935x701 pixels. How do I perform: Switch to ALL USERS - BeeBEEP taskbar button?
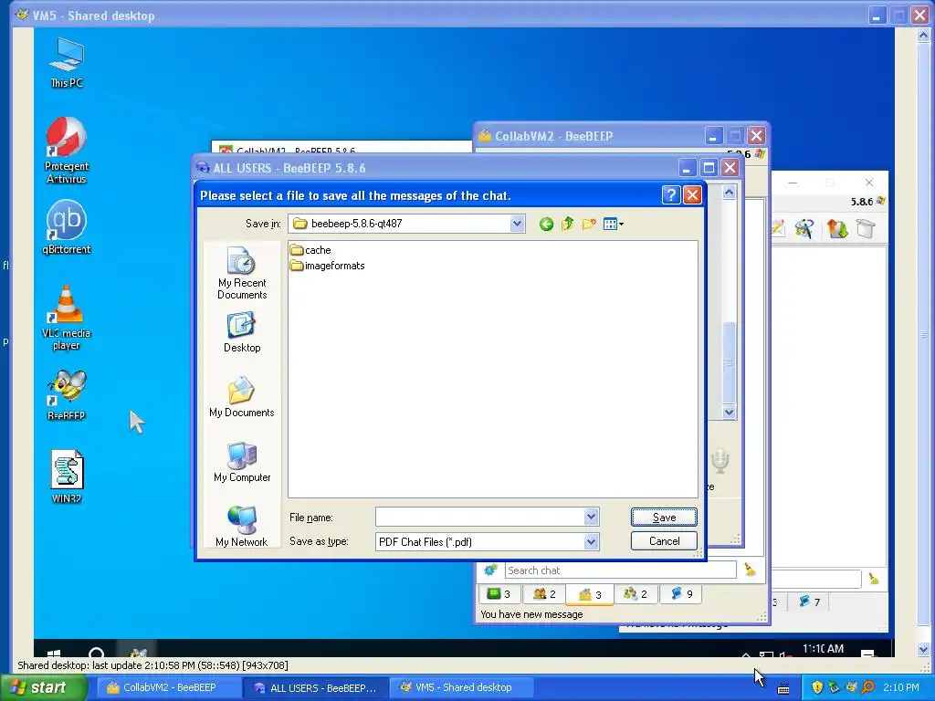pyautogui.click(x=316, y=687)
